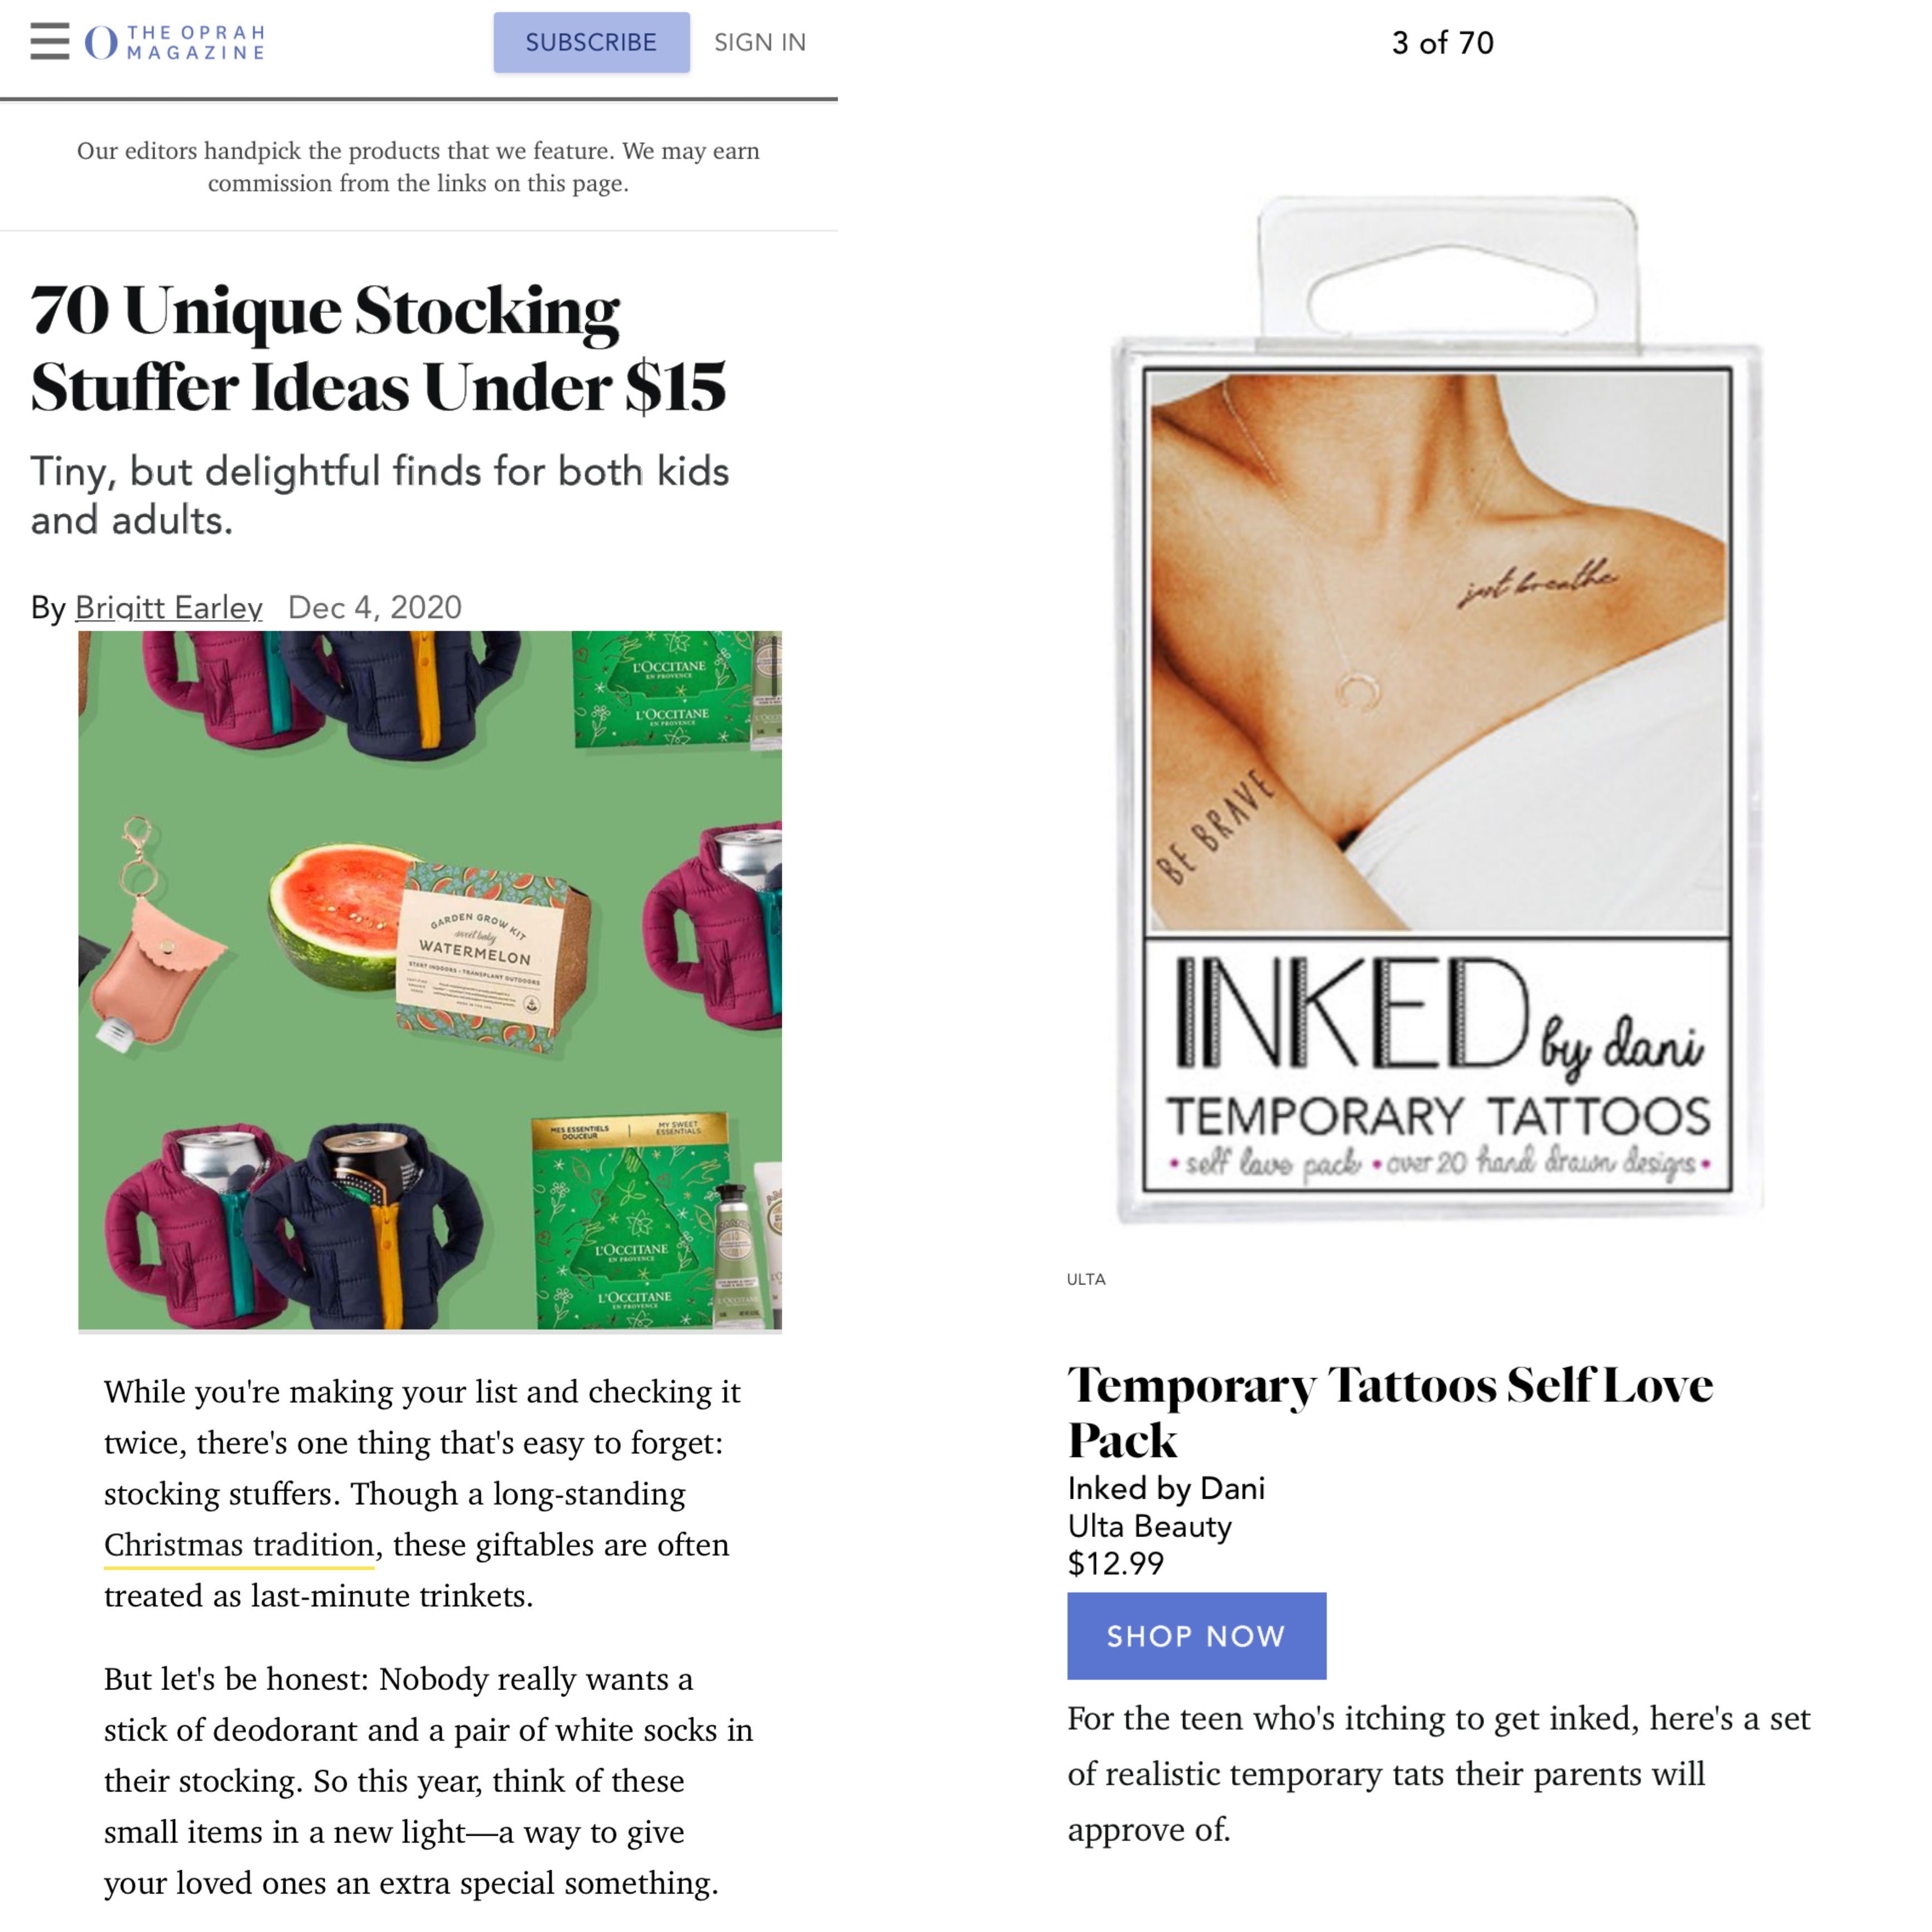Click the 3 of 70 slide counter
Image resolution: width=1932 pixels, height=1932 pixels.
click(x=1442, y=43)
